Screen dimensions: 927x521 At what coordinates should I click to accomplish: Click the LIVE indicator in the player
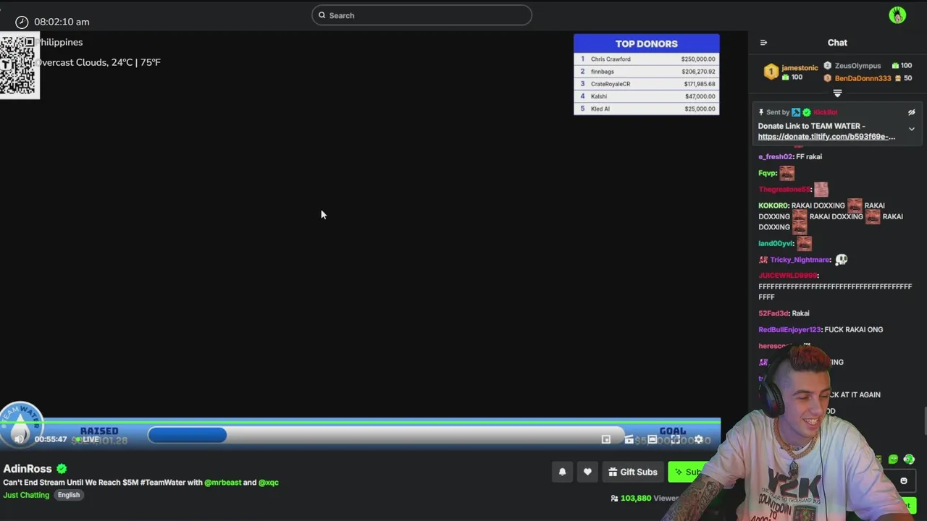(87, 439)
